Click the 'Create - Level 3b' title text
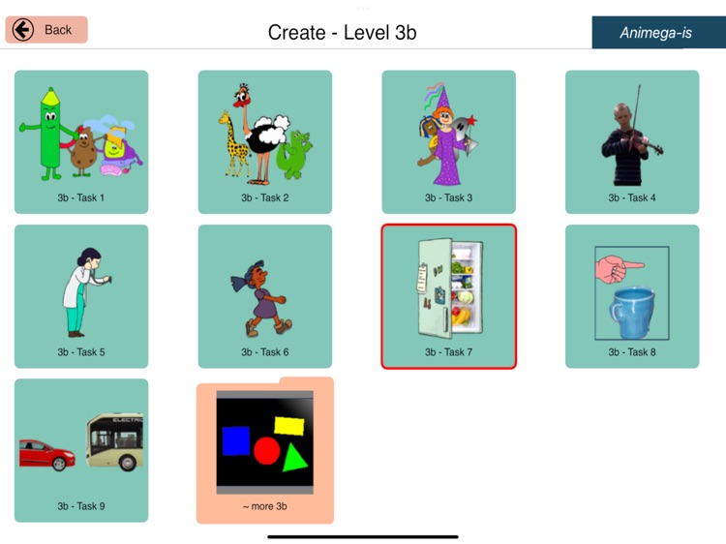The image size is (726, 544). pyautogui.click(x=342, y=32)
